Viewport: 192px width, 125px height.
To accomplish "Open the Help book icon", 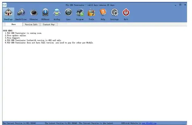I will (103, 12).
